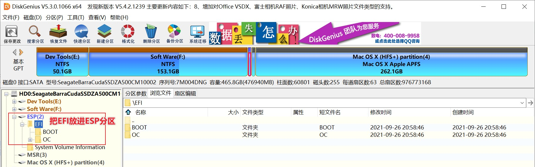The width and height of the screenshot is (535, 167).
Task: Launch the Recover Files (恢复文件) tool
Action: coord(58,34)
